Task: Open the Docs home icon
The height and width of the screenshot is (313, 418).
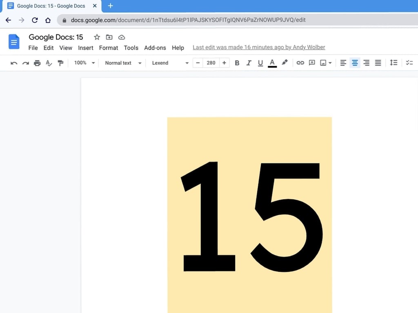Action: pos(14,42)
